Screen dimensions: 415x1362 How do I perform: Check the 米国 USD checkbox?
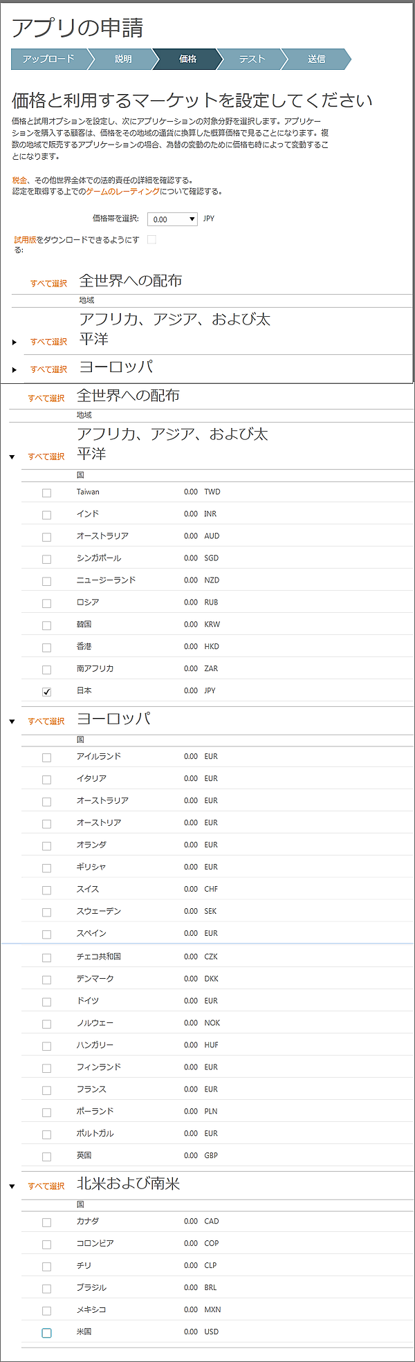tap(46, 1333)
